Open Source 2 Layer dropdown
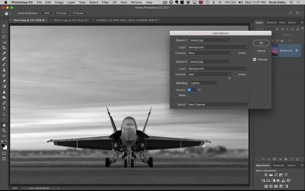The width and height of the screenshot is (305, 191). pos(217,69)
